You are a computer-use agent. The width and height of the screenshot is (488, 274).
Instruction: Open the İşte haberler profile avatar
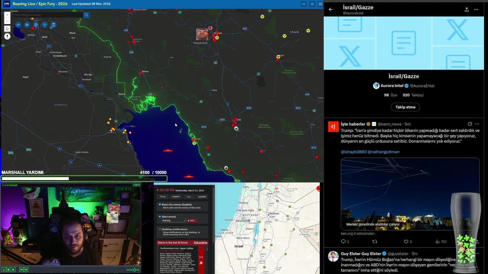tap(333, 126)
